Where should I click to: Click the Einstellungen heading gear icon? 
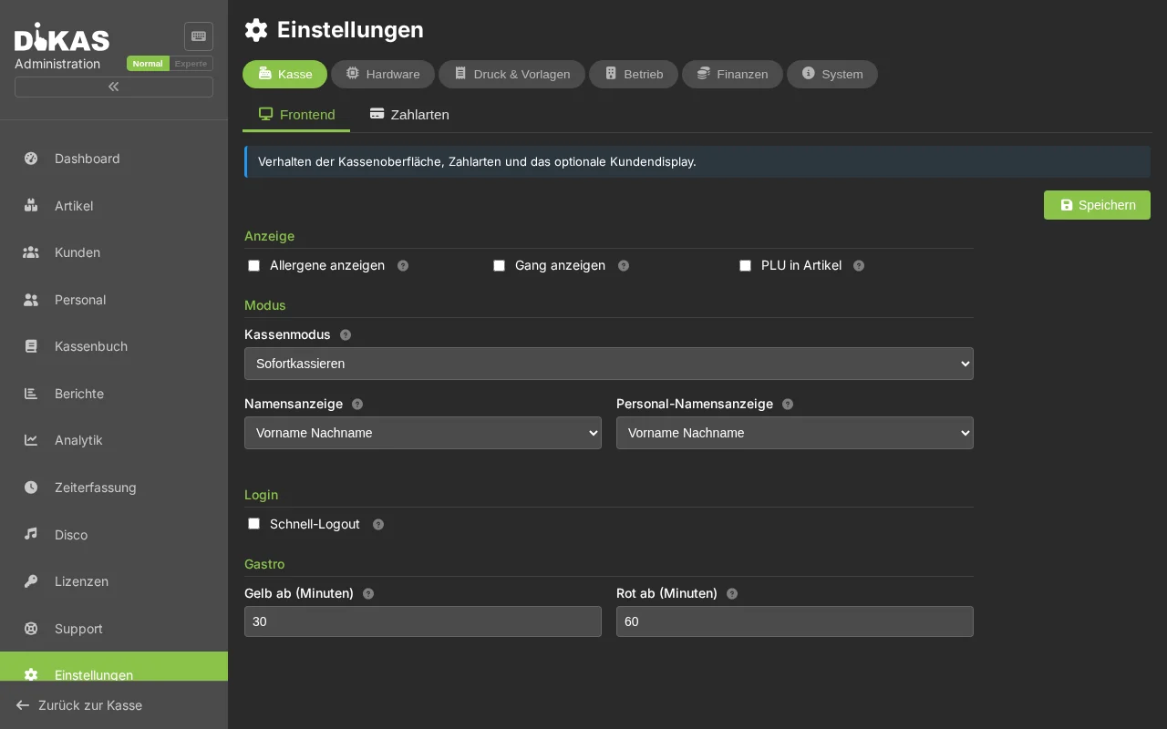pyautogui.click(x=256, y=30)
